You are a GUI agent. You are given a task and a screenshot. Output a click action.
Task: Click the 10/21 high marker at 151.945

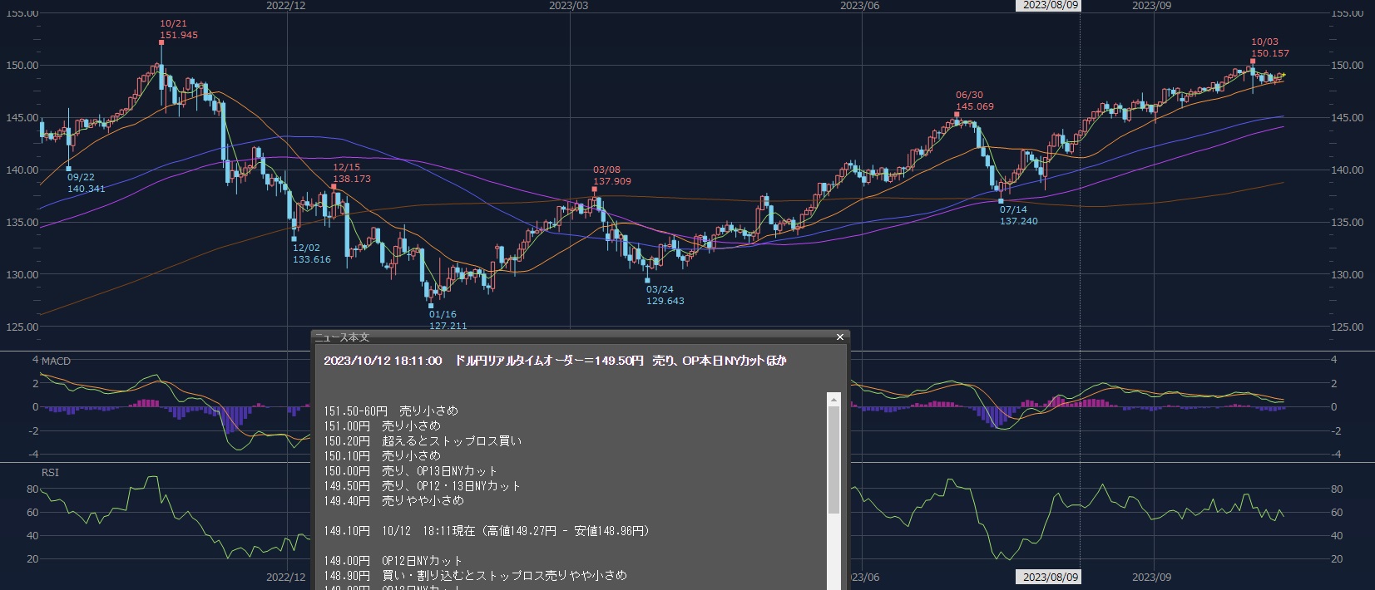(161, 42)
